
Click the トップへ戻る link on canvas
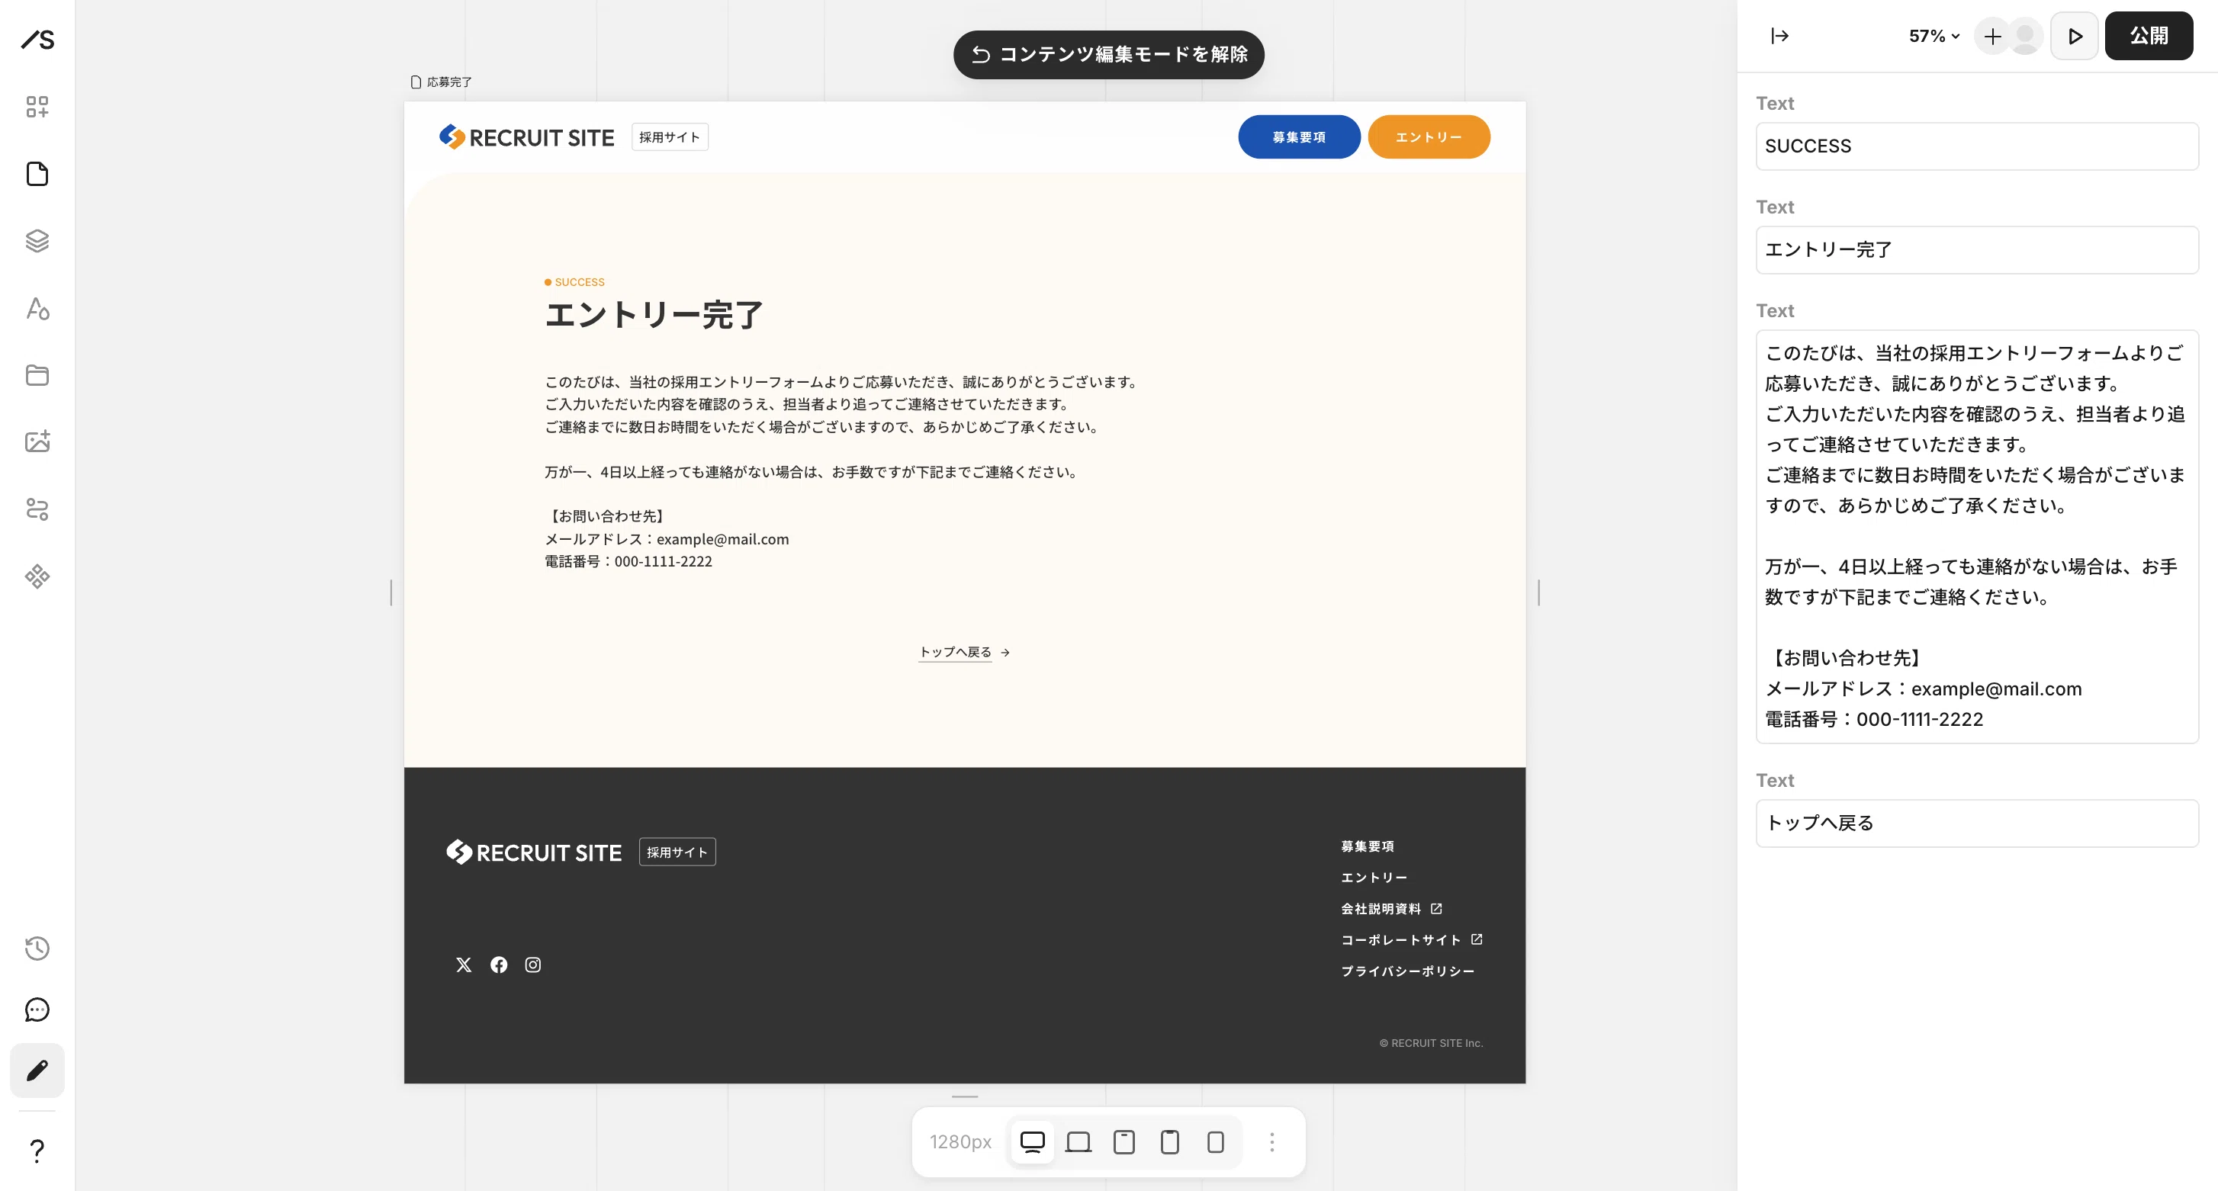pos(964,652)
